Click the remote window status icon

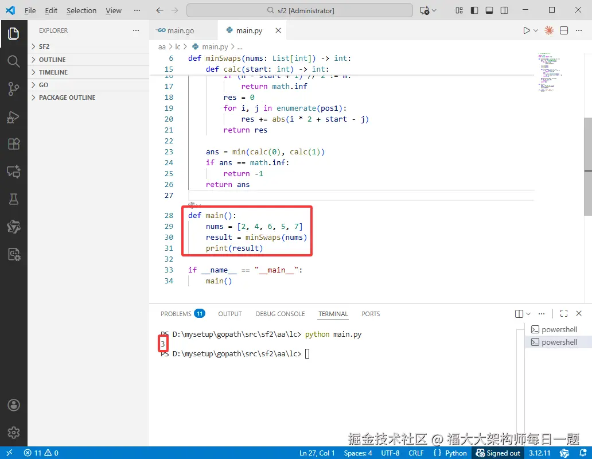(9, 453)
